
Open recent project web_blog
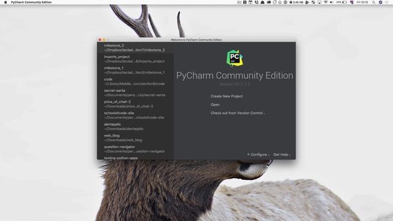click(135, 138)
